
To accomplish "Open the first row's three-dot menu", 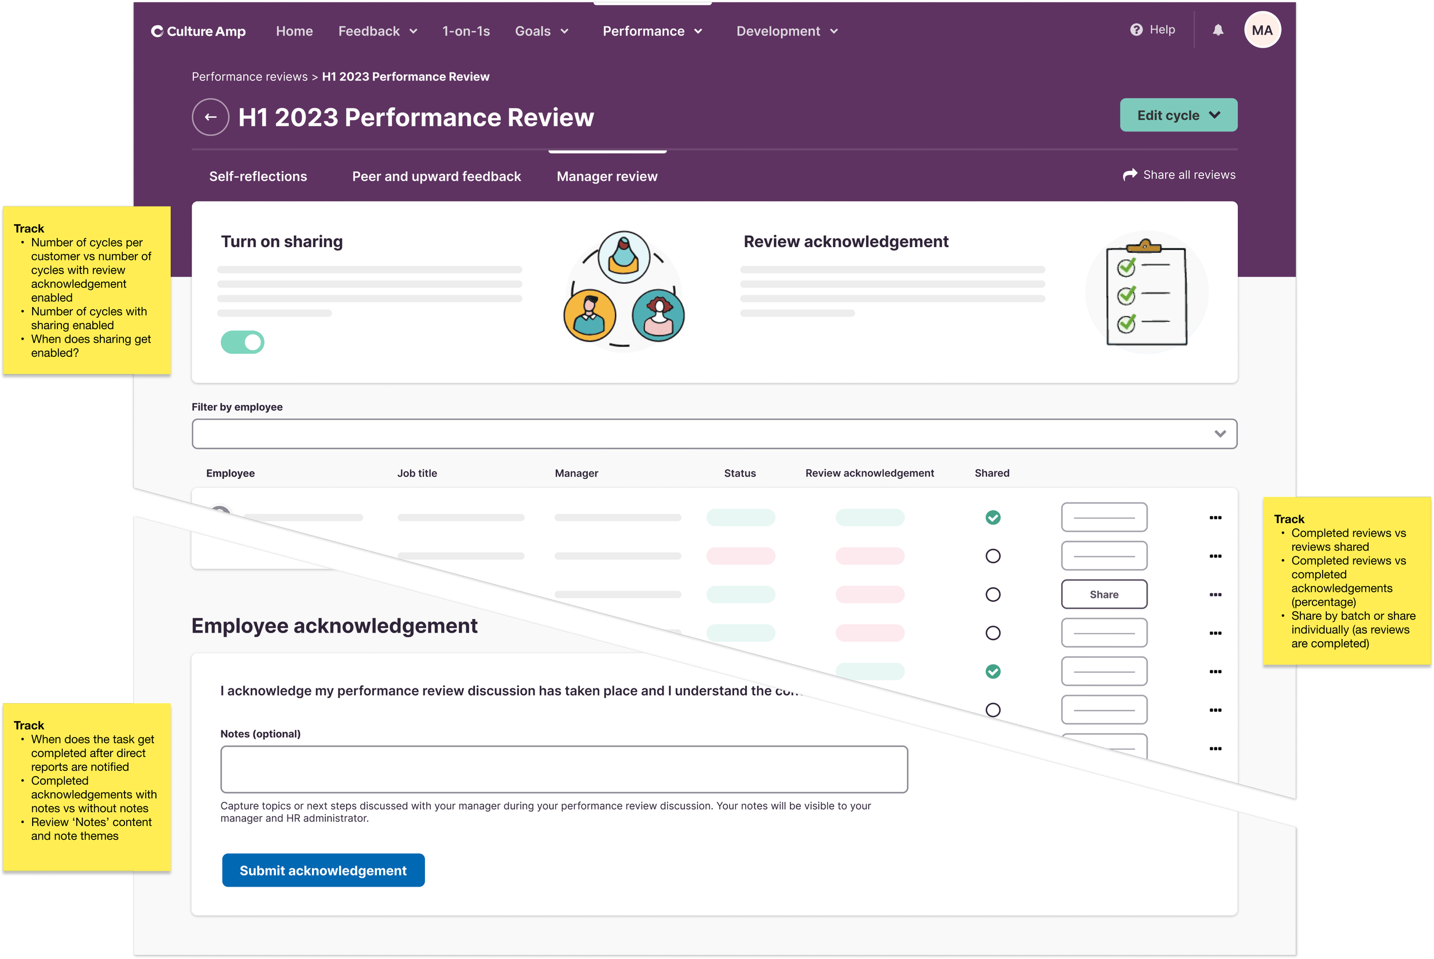I will pos(1215,518).
